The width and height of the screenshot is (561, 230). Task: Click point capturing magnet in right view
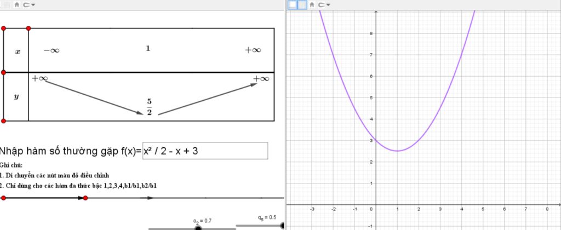(x=320, y=4)
